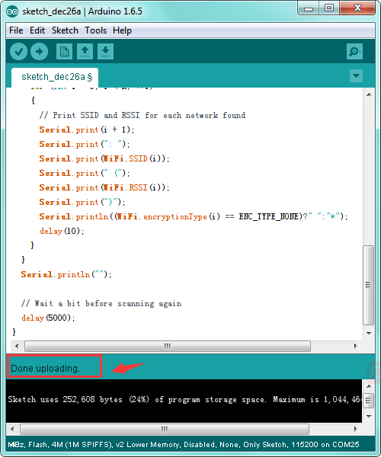The width and height of the screenshot is (381, 457).
Task: Click the console horizontal scroll left arrow
Action: pyautogui.click(x=12, y=429)
